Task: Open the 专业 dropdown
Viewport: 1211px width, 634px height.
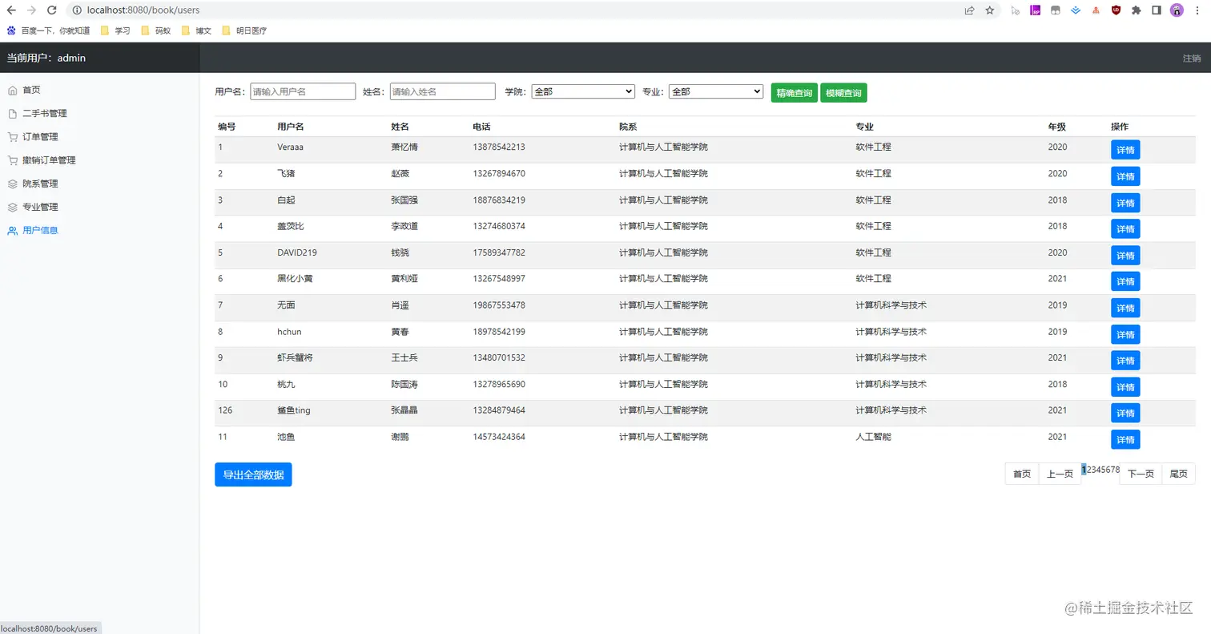Action: [716, 91]
